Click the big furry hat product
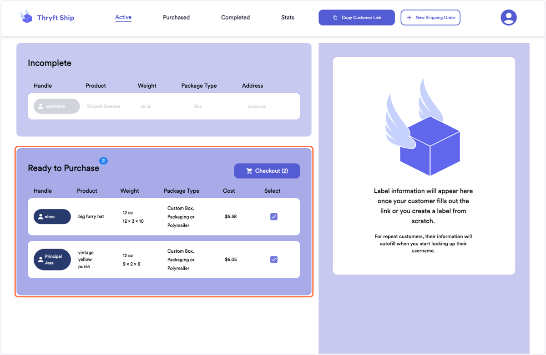The image size is (546, 355). point(91,217)
